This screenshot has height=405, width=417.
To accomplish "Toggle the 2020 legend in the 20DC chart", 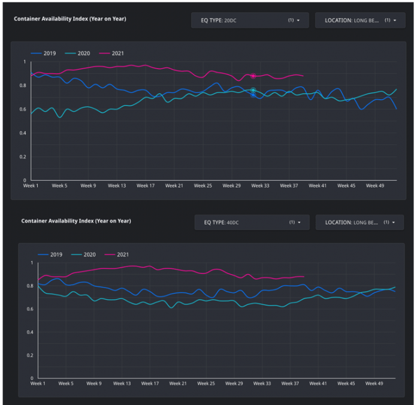I will 77,53.
